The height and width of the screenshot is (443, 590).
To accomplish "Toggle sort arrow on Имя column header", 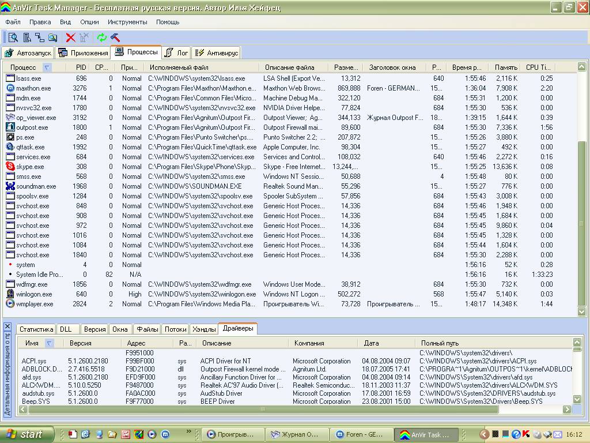I will point(49,343).
